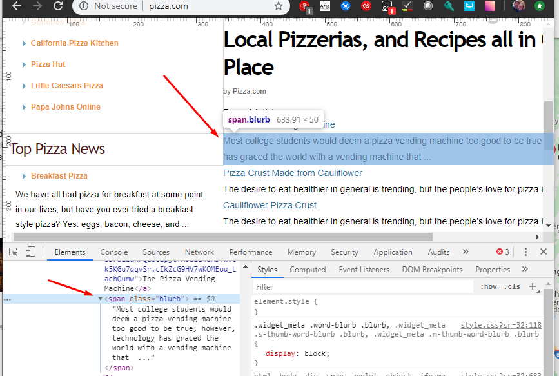Select the Elements tab
The image size is (559, 376).
[x=70, y=252]
